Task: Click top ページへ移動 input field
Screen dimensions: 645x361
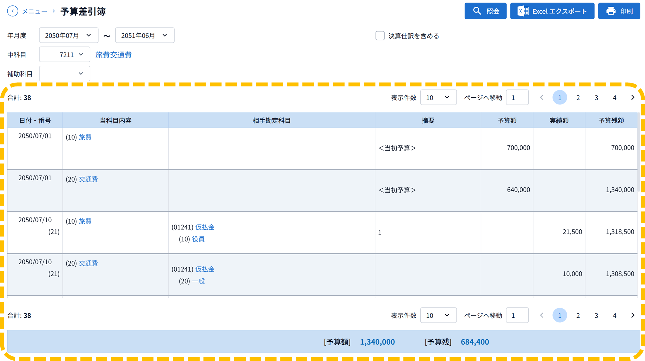Action: 517,97
